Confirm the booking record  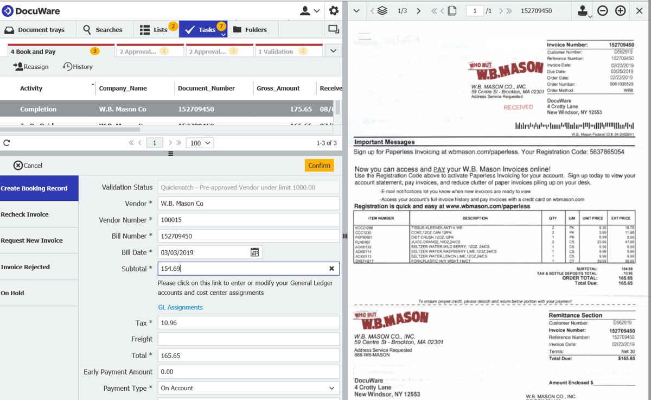click(319, 165)
